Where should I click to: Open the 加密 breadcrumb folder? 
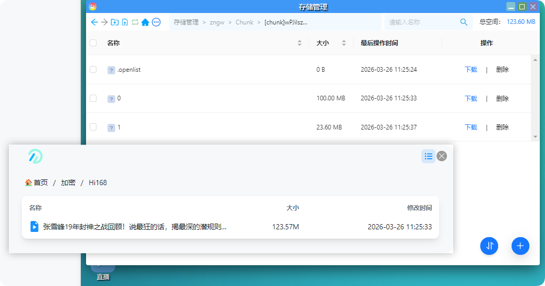pos(68,183)
